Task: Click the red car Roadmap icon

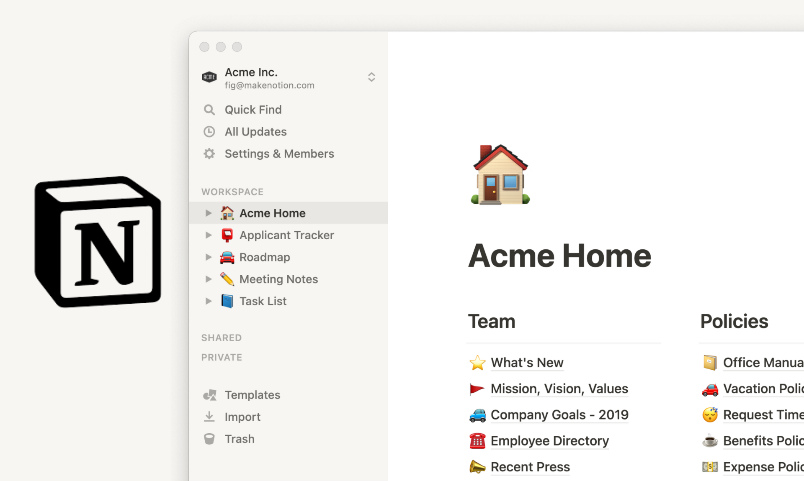Action: [x=227, y=257]
